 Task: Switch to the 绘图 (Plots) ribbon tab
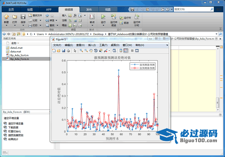coord(30,9)
